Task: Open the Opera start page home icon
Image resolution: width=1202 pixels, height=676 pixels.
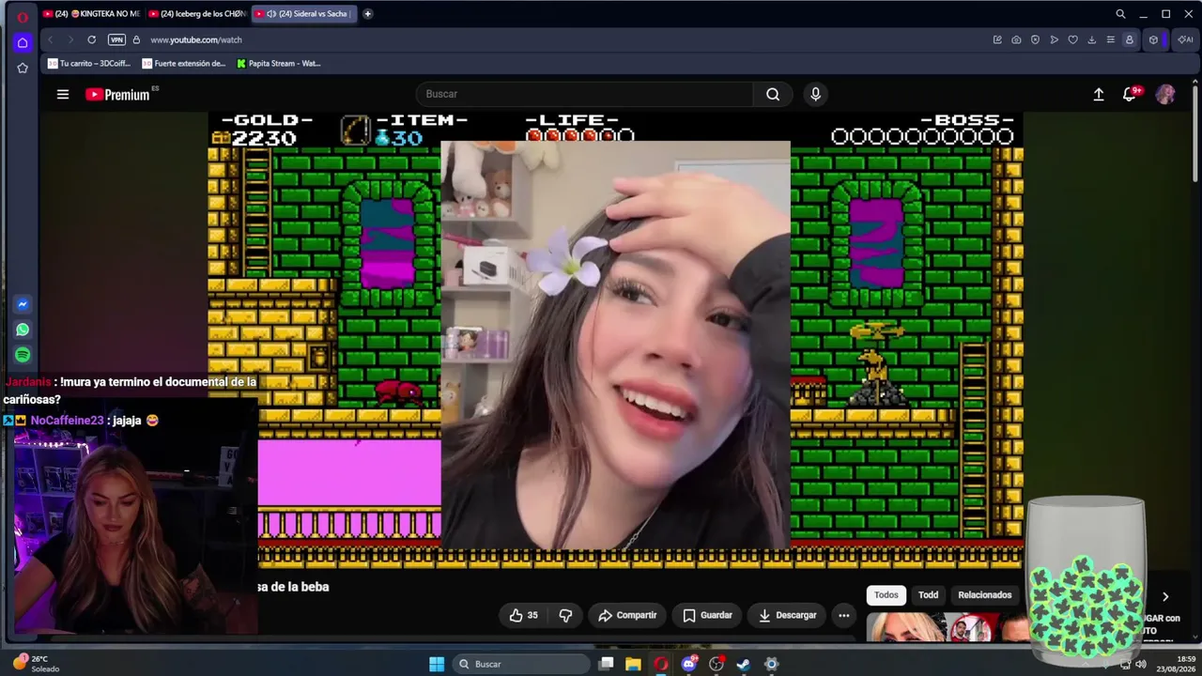Action: click(23, 42)
